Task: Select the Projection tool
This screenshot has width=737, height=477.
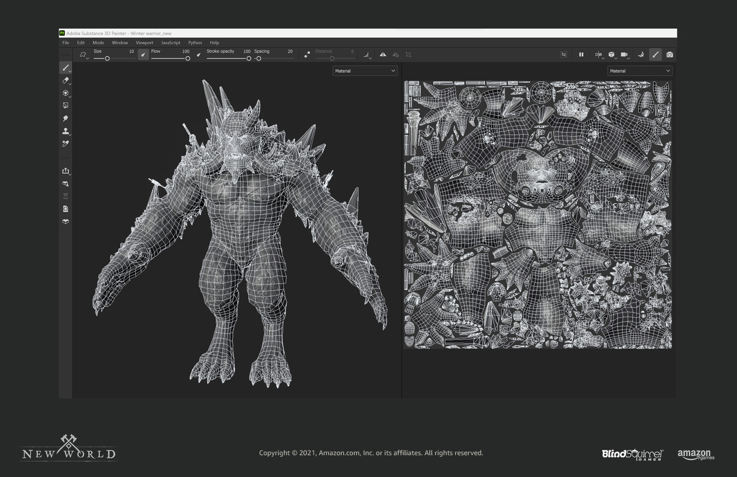Action: 65,93
